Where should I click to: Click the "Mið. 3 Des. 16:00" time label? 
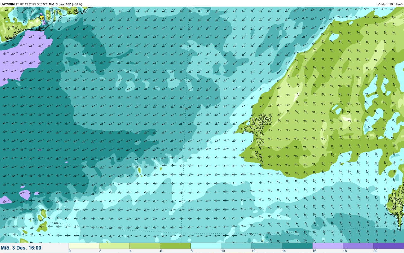[21, 248]
